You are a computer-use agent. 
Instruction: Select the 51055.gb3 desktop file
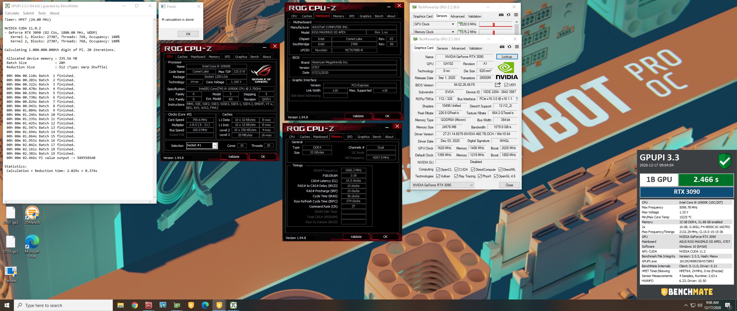(10, 244)
